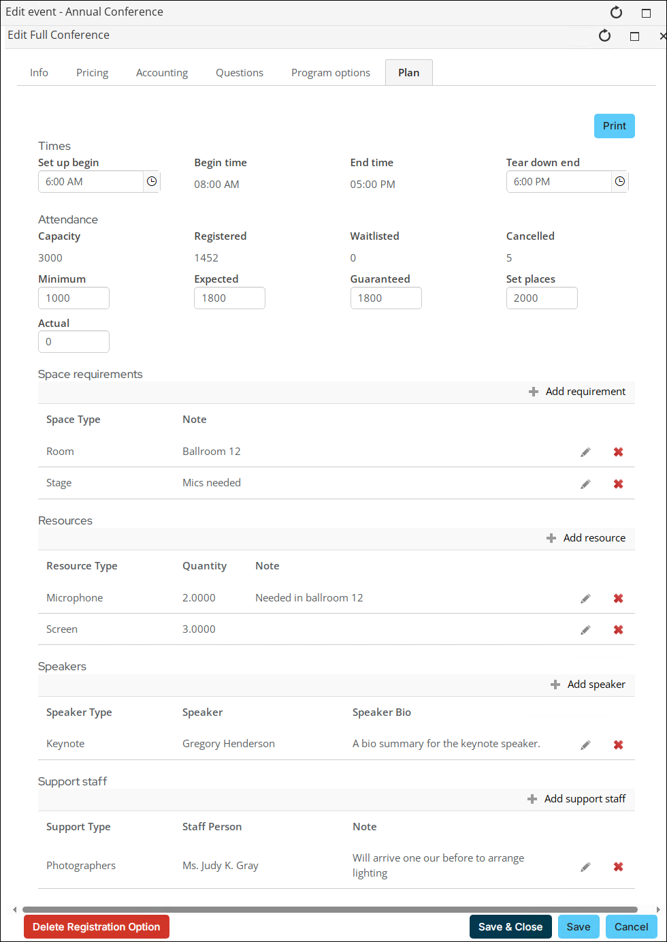
Task: Click the Add resource link
Action: [x=594, y=538]
